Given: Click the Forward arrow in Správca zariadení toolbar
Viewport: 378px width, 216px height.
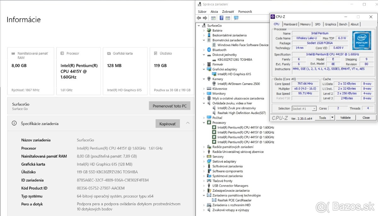Looking at the screenshot, I should point(205,18).
